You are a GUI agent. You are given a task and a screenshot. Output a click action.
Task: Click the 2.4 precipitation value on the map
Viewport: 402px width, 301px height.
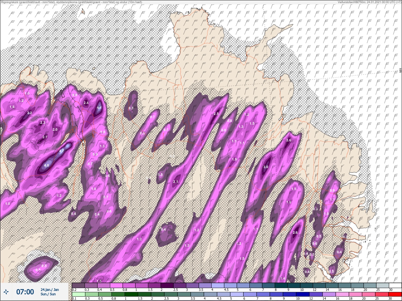tap(86, 103)
